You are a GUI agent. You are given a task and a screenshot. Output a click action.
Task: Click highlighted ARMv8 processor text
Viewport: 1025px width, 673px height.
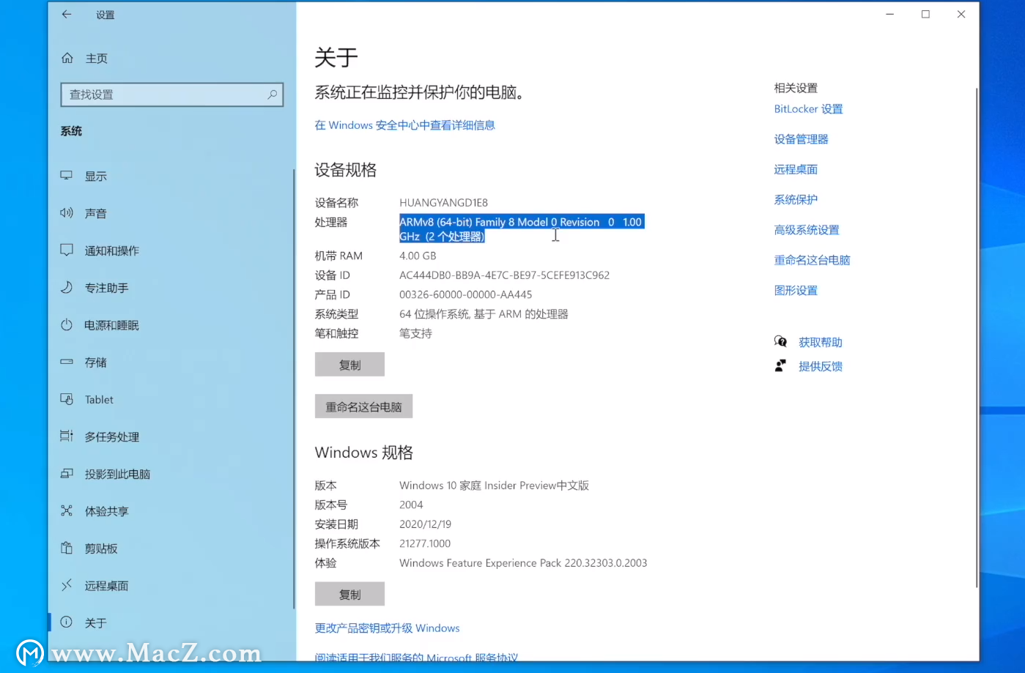click(521, 228)
